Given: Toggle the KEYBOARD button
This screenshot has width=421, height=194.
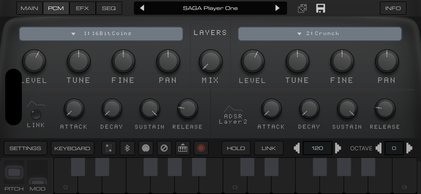Looking at the screenshot, I should tap(72, 148).
